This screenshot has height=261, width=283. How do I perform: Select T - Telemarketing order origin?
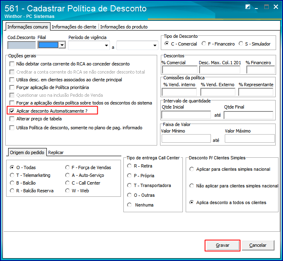point(12,175)
